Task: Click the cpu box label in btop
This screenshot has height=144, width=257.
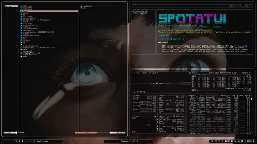Action: coord(137,73)
